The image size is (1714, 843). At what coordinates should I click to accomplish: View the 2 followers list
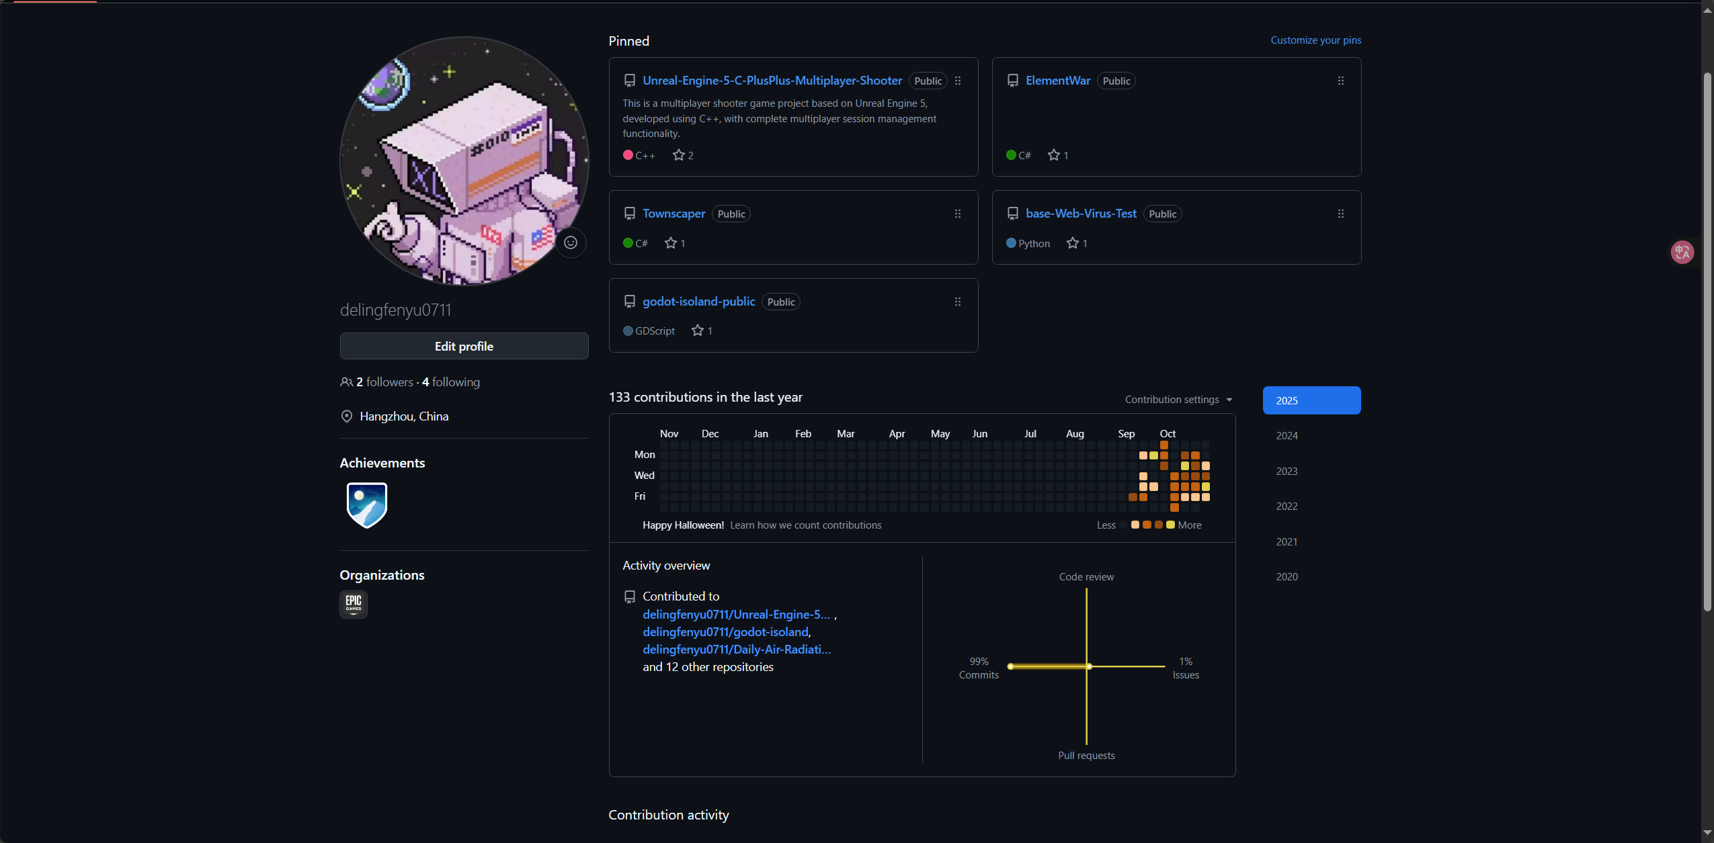coord(384,382)
